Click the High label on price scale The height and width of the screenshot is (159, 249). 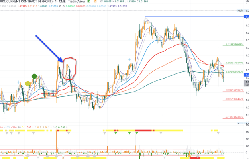coord(240,10)
